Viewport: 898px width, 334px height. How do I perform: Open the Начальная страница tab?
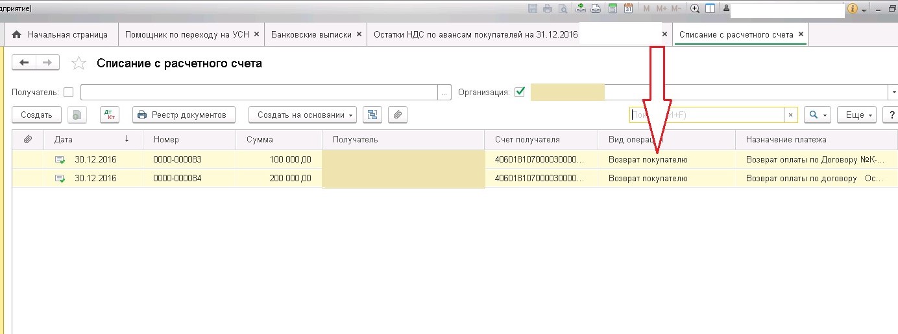point(59,34)
